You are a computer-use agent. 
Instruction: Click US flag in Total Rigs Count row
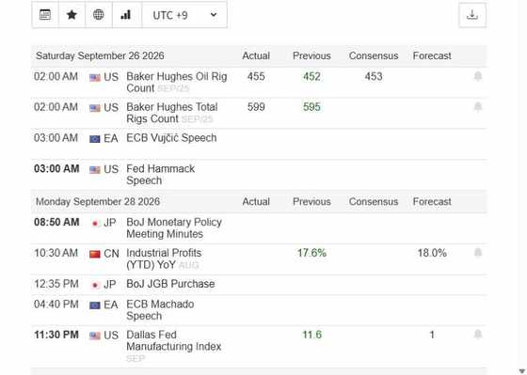95,108
